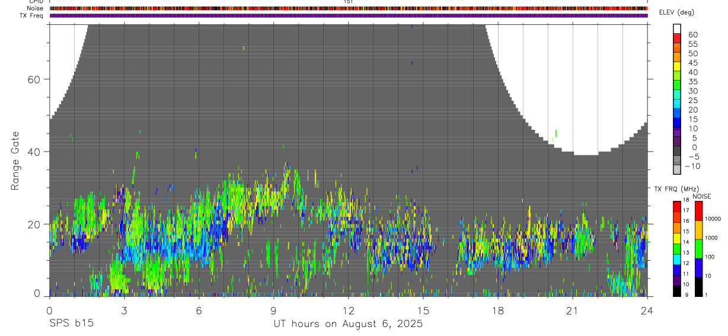Click the red segment of the ELEV colorbar

tap(677, 38)
